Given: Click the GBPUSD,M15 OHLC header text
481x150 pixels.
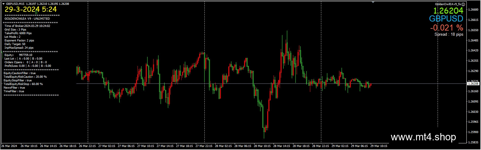Looking at the screenshot, I should pyautogui.click(x=37, y=4).
